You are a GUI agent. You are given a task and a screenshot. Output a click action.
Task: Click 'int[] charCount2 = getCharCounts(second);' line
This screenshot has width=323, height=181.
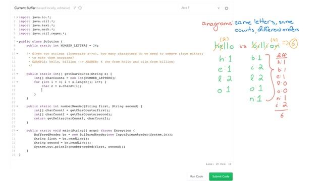coord(73,114)
